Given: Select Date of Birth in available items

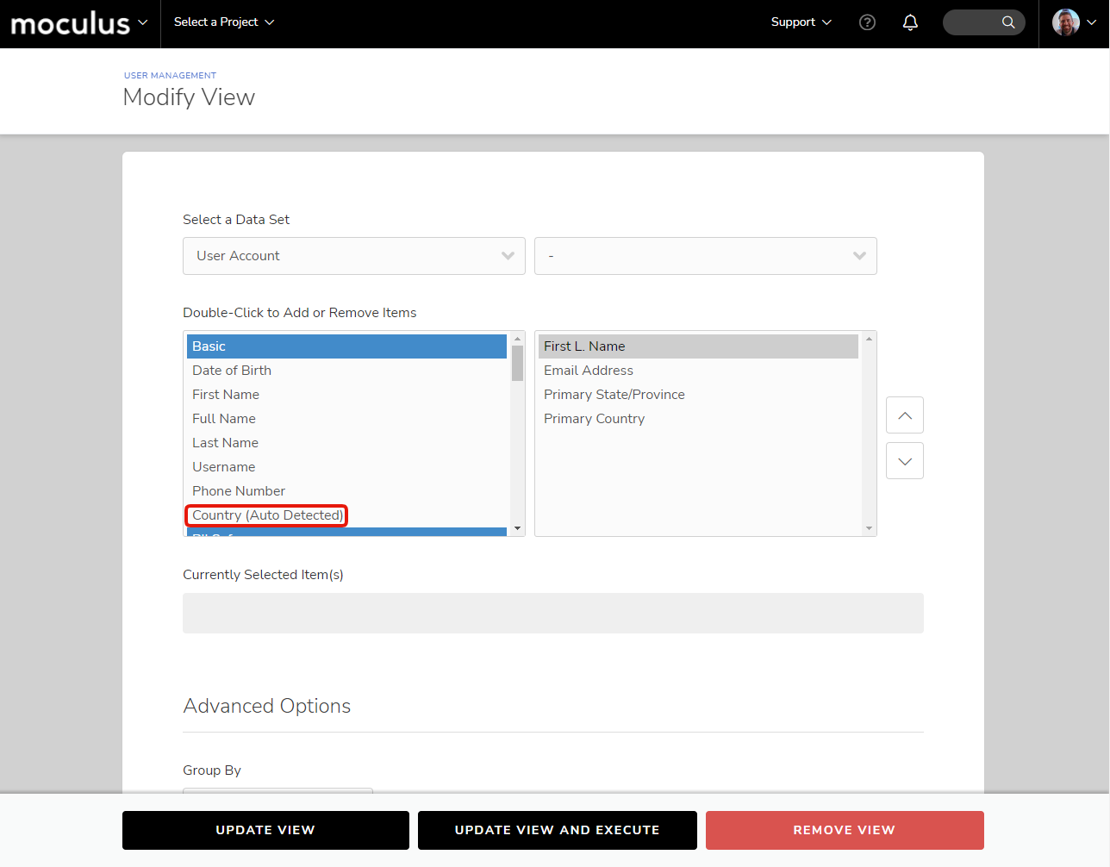Looking at the screenshot, I should click(232, 371).
